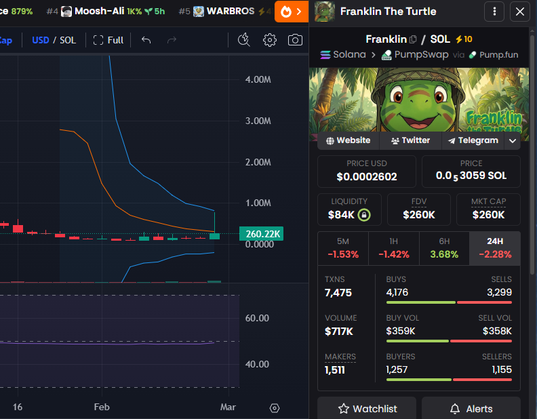Click the Franklin token avatar in header

coord(324,12)
